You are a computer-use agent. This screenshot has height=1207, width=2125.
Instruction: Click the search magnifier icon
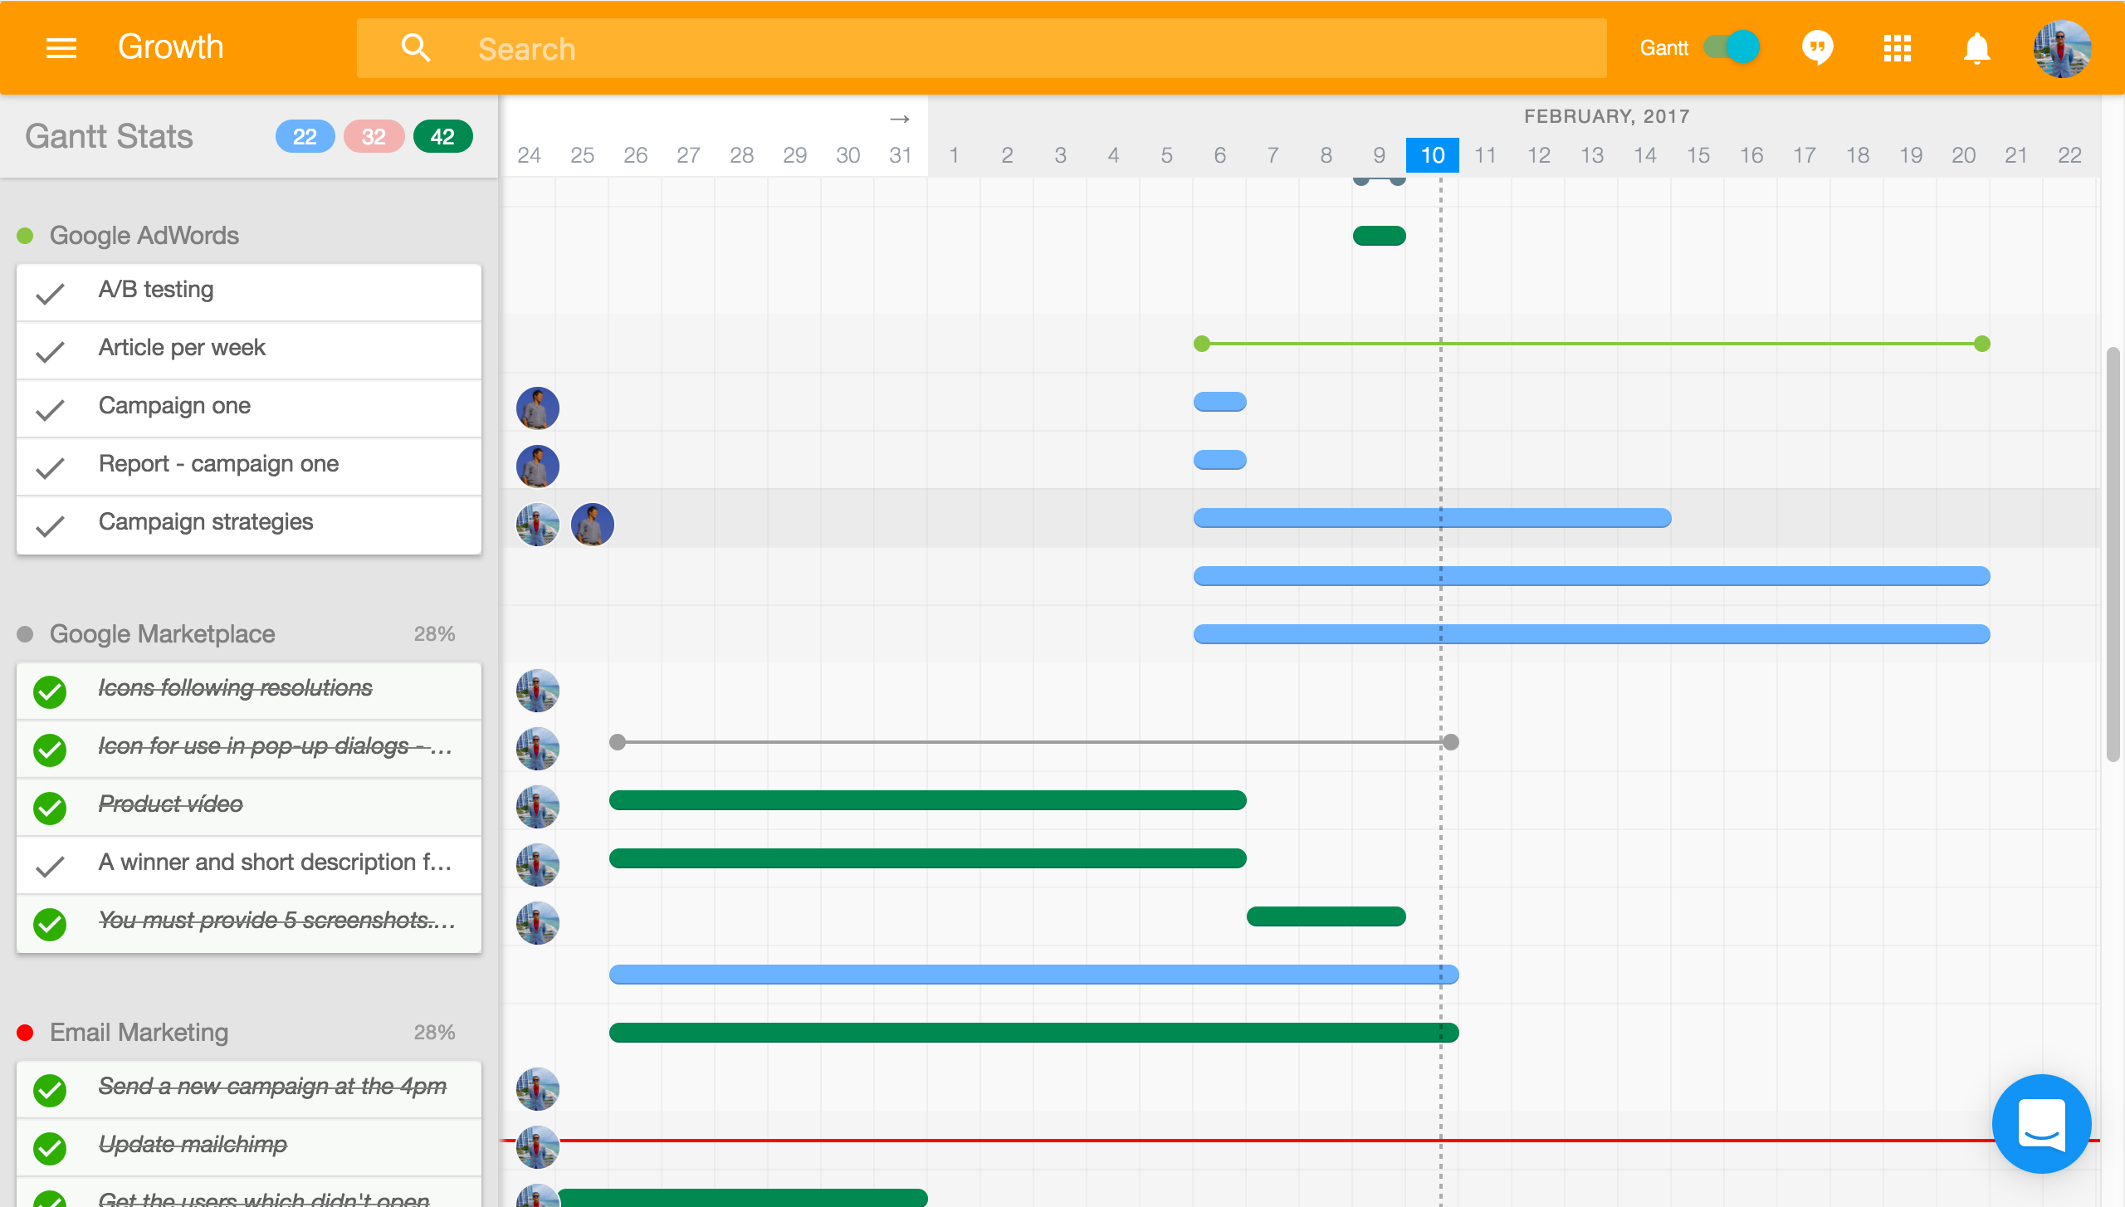(415, 48)
